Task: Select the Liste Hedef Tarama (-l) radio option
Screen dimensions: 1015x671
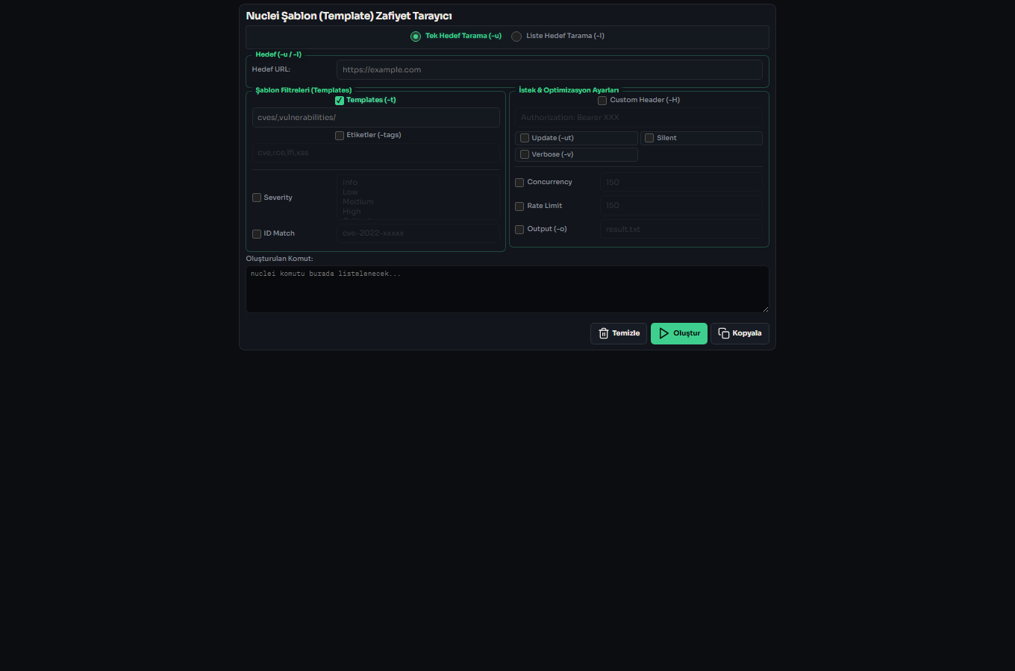Action: coord(516,37)
